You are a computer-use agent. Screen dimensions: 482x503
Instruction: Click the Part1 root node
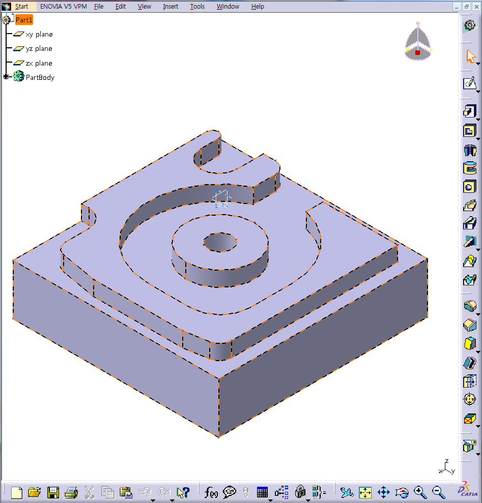(x=23, y=20)
